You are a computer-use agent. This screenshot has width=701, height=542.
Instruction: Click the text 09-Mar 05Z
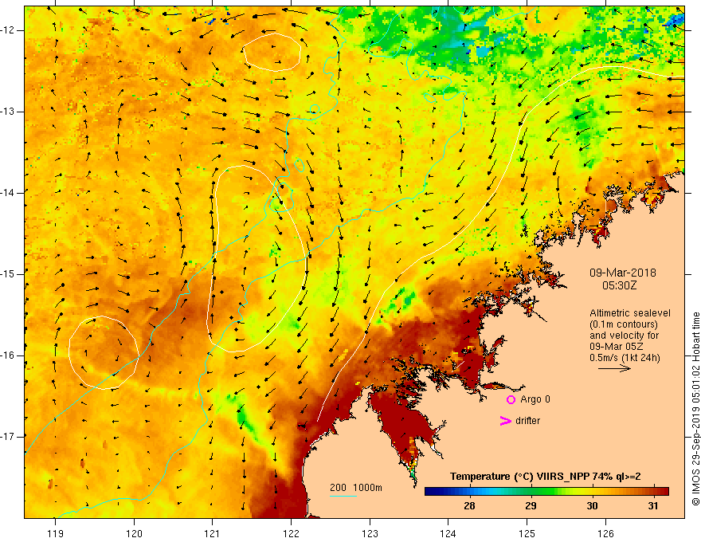[615, 347]
